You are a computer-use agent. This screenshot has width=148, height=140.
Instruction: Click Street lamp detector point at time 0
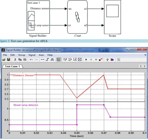click(9, 125)
